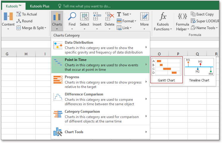Click the Select range icon
222x143 pixels.
click(84, 16)
